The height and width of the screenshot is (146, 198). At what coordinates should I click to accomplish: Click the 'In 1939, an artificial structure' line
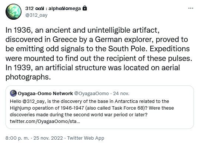93,68
